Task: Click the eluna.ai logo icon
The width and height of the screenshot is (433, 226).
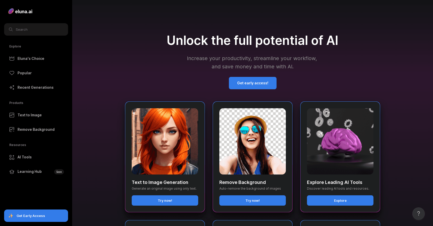Action: 11,11
